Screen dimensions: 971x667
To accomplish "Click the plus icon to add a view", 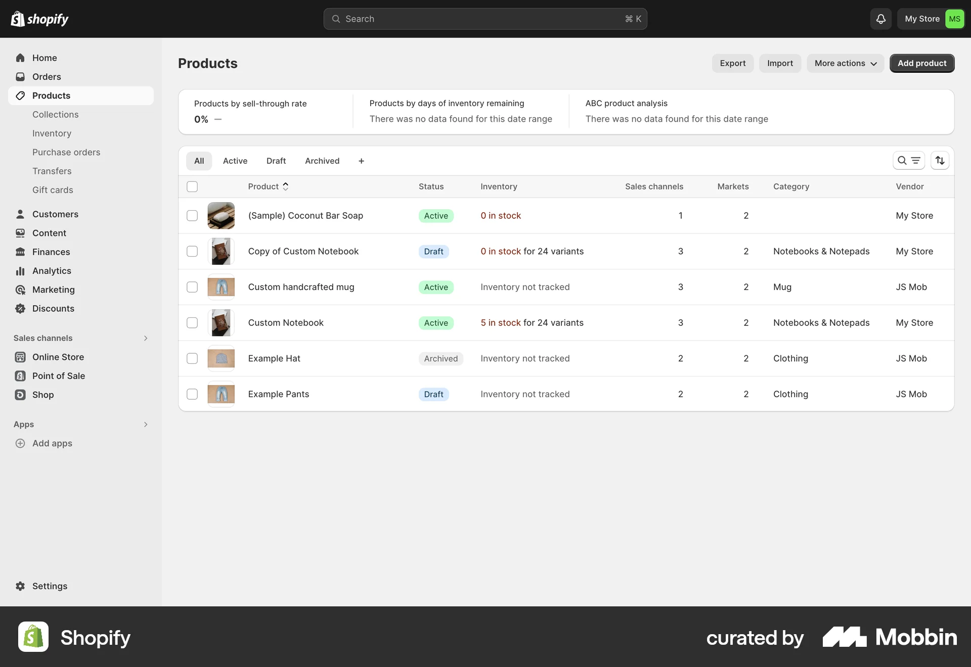I will click(x=361, y=161).
